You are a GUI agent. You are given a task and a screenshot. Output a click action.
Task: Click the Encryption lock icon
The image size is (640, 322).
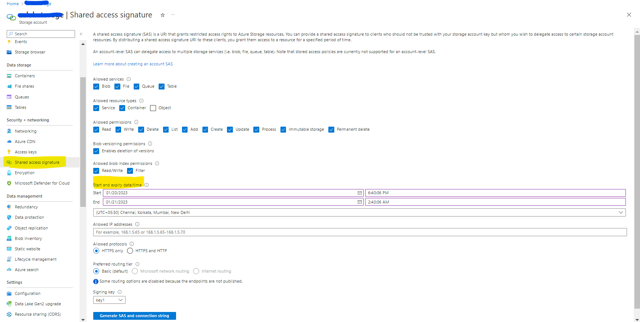tap(9, 173)
